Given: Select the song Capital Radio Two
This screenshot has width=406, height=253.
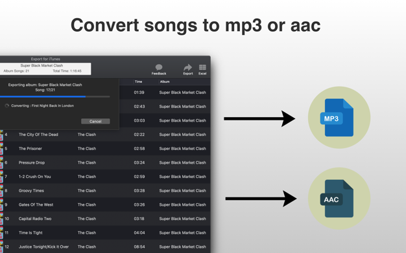Looking at the screenshot, I should pos(35,219).
